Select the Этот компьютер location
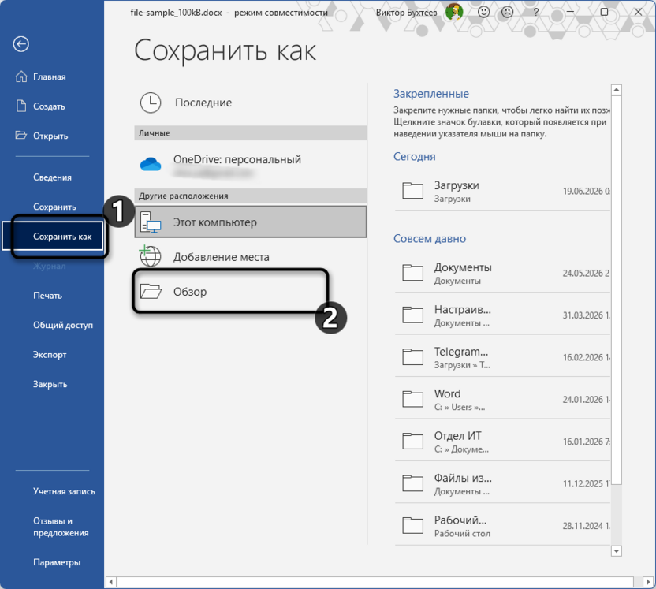 coord(251,222)
